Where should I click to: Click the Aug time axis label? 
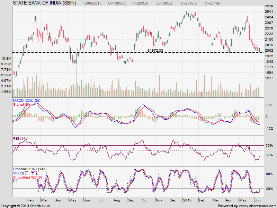pyautogui.click(x=117, y=200)
